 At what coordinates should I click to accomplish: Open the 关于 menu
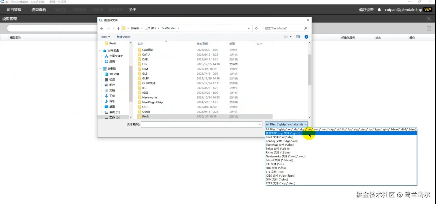click(x=132, y=10)
